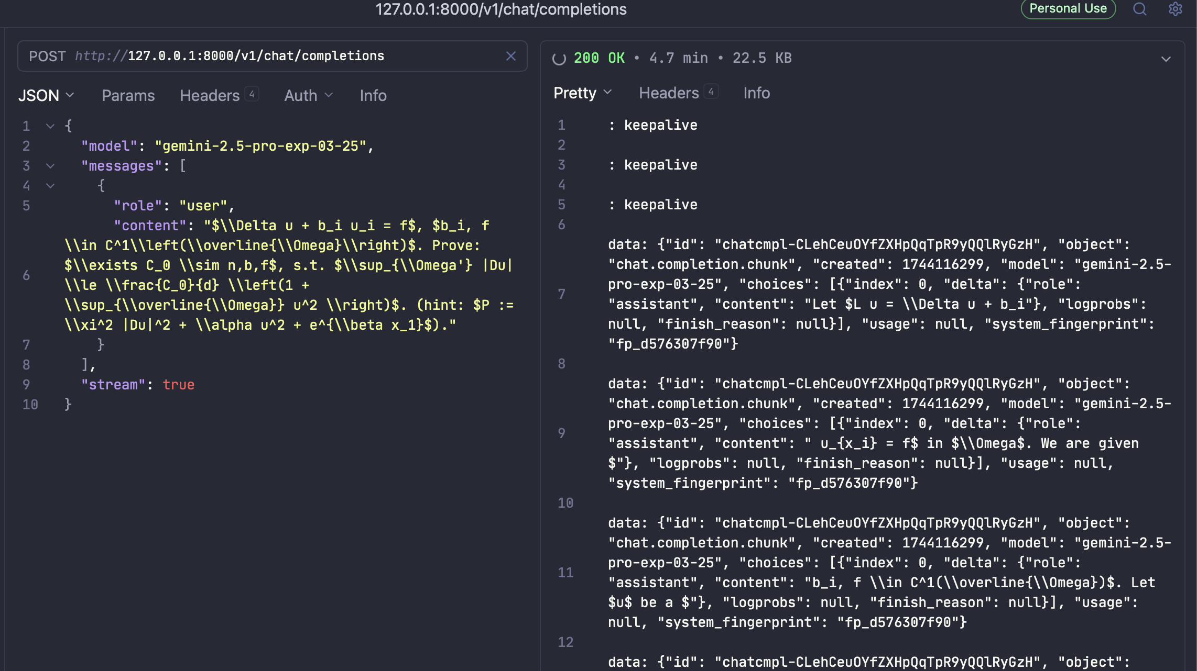Click the POST method selector
Screen dimensions: 1197x671
(x=47, y=56)
